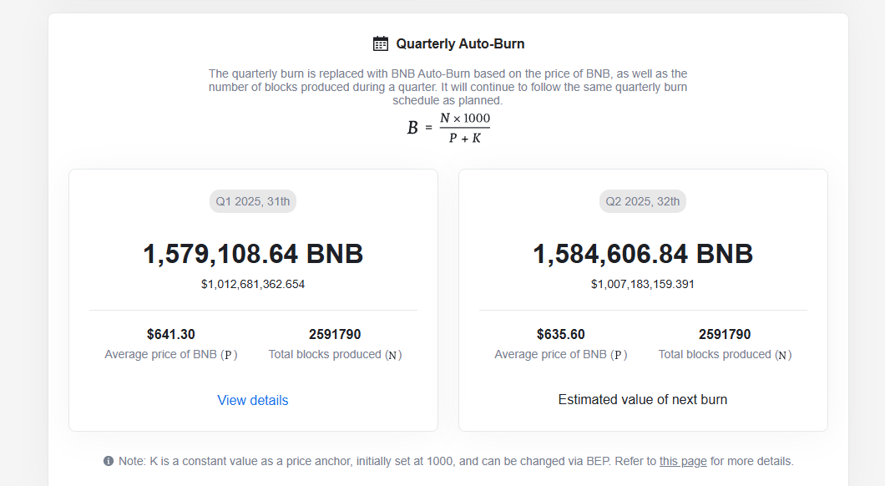The image size is (885, 486).
Task: Click the 1,579,108.64 BNB amount
Action: click(x=253, y=254)
